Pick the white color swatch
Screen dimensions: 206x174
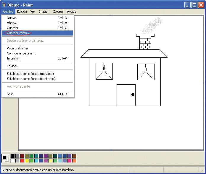click(13, 161)
